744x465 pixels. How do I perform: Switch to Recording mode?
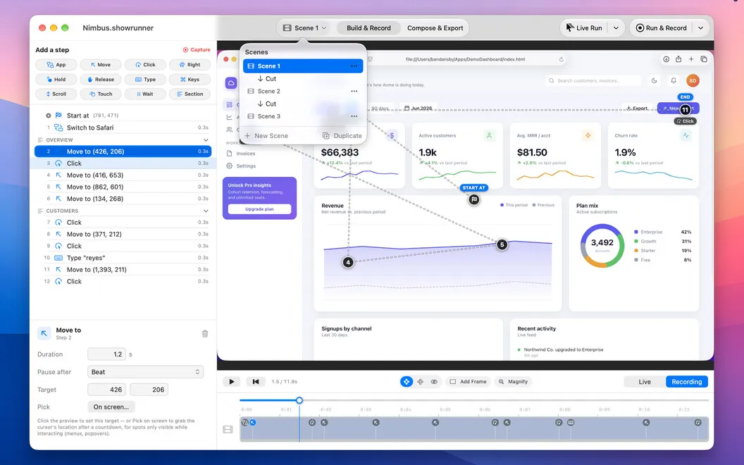[687, 381]
